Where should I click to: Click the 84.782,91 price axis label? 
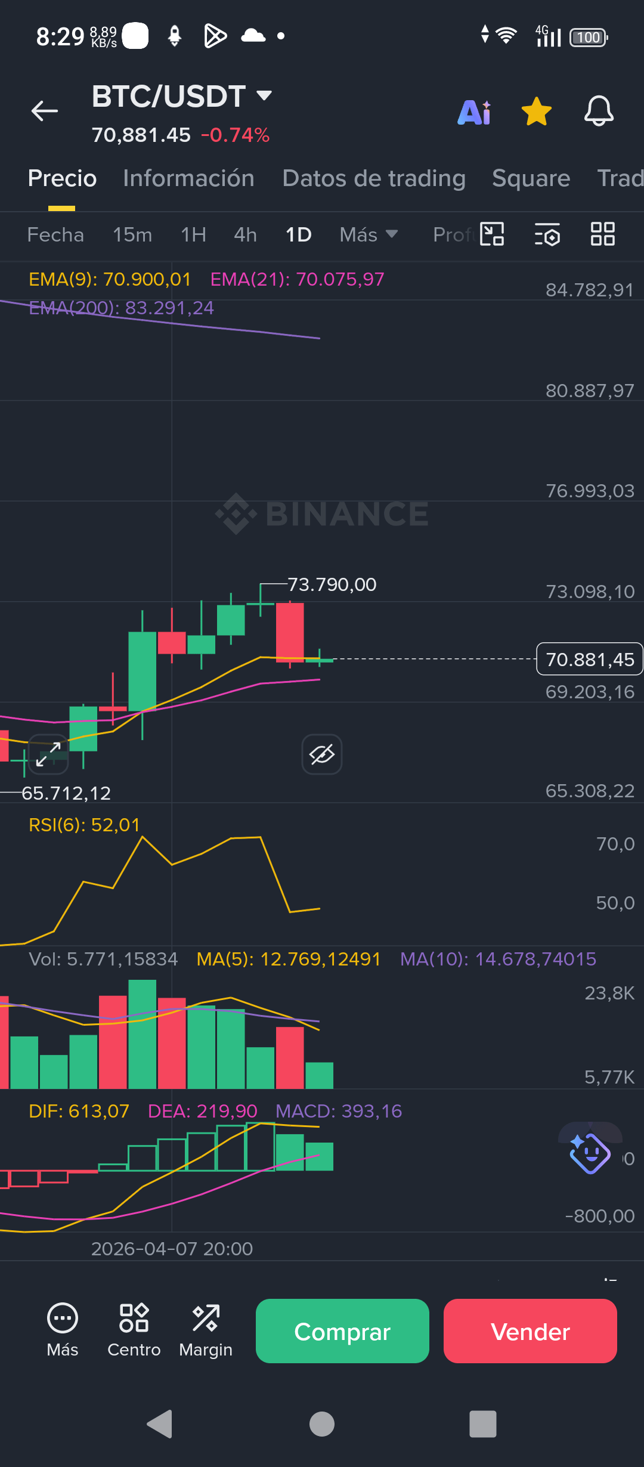click(x=590, y=290)
